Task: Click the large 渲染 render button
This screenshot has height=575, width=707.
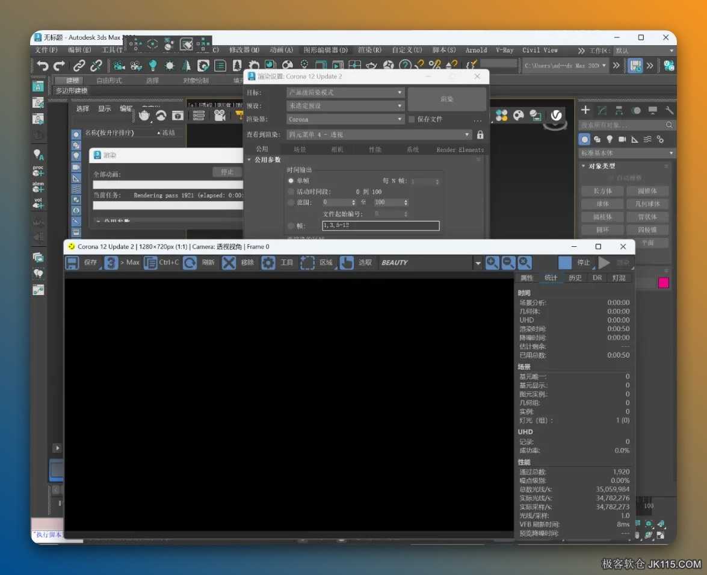Action: coord(447,99)
